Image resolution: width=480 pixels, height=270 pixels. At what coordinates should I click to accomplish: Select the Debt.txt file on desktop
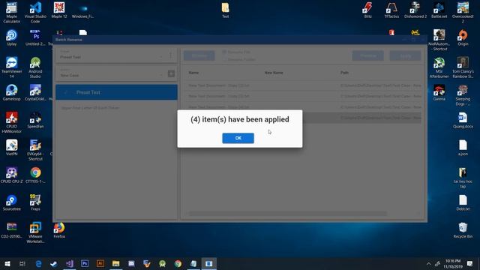click(463, 202)
